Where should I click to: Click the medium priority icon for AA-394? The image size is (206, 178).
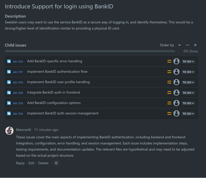click(x=169, y=113)
